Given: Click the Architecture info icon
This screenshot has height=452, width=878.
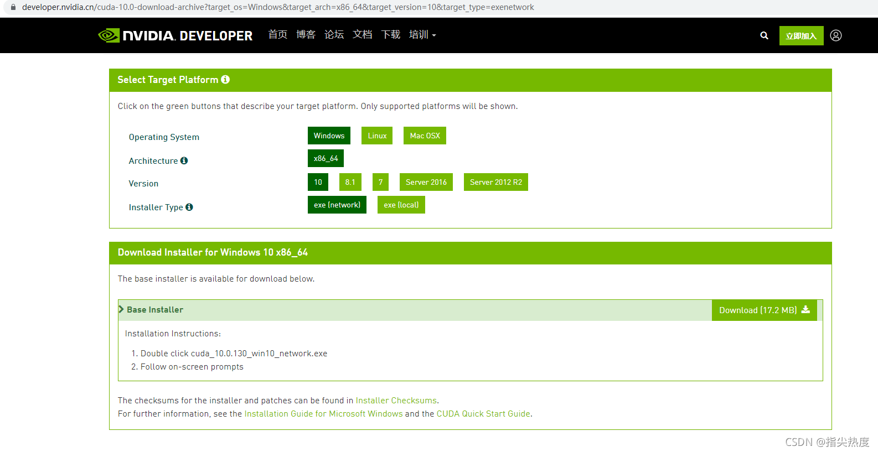Looking at the screenshot, I should [184, 160].
